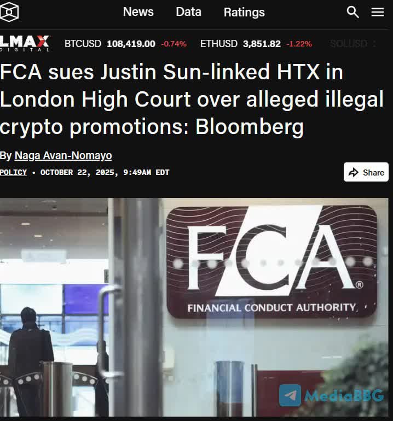Click the FCA article headline

click(192, 99)
